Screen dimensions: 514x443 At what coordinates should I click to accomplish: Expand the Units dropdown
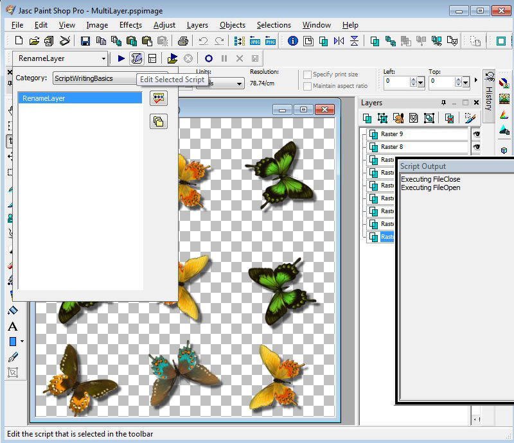(240, 83)
